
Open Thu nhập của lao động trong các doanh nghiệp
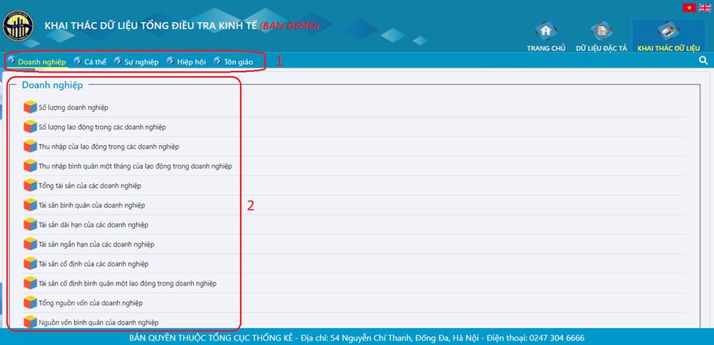click(108, 147)
